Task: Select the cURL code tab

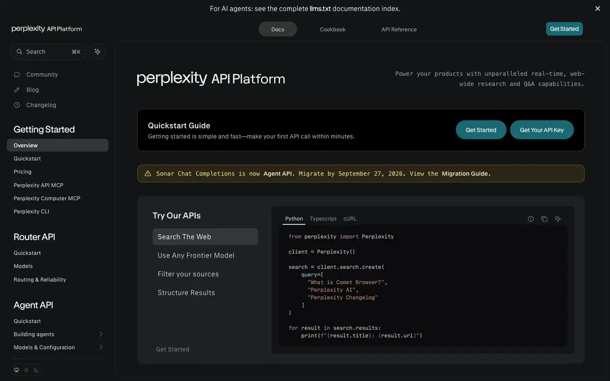Action: tap(350, 219)
